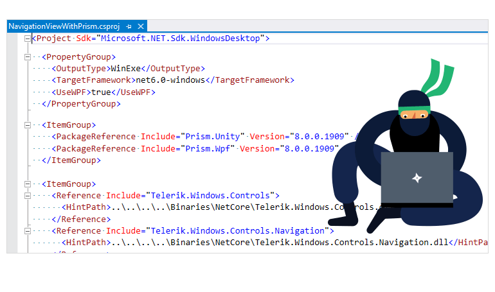Click the net6.0-windows TargetFramework value

point(170,80)
